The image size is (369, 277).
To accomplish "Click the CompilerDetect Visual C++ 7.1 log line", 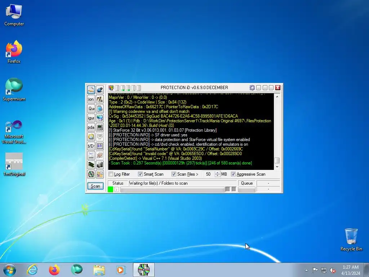I will point(155,158).
